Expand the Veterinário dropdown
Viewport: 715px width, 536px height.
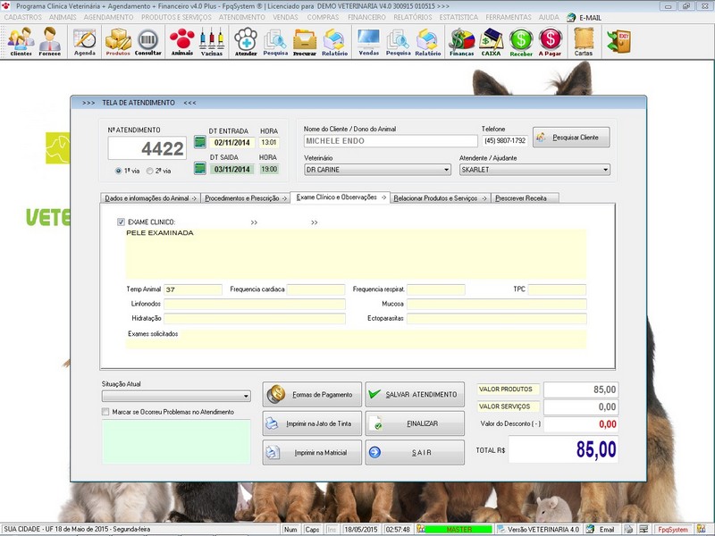[x=446, y=170]
